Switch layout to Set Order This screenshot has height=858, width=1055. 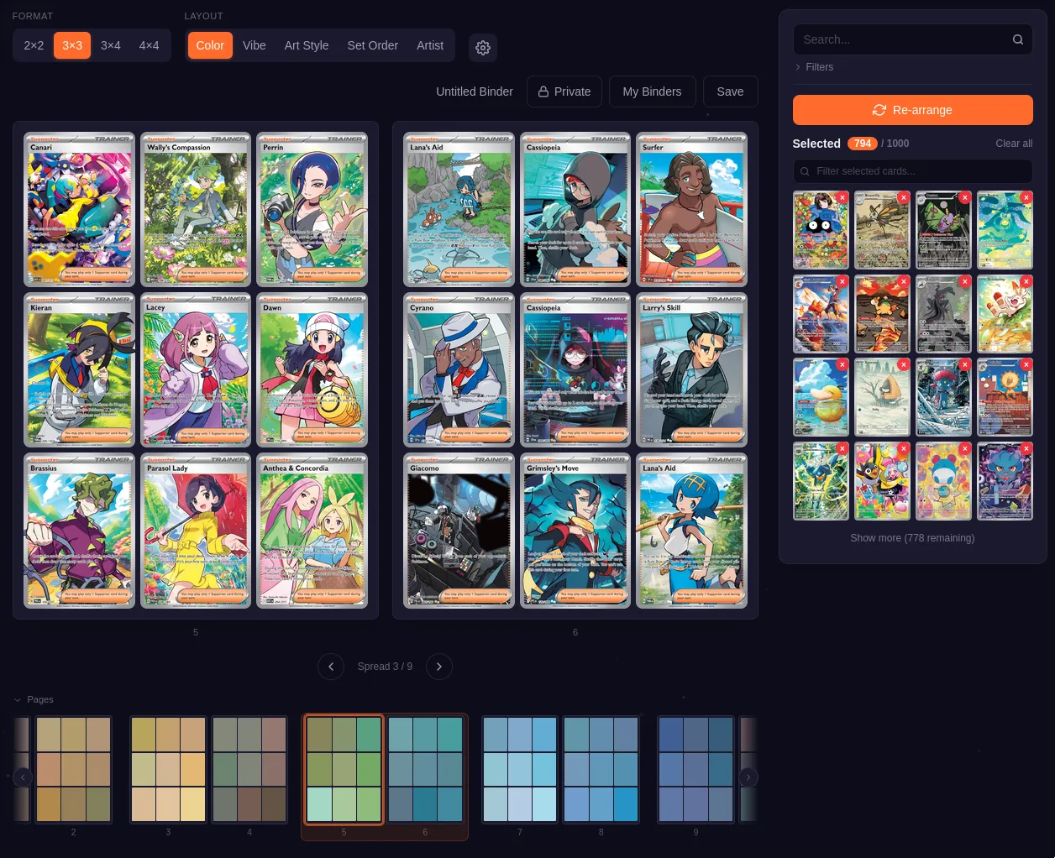coord(373,45)
